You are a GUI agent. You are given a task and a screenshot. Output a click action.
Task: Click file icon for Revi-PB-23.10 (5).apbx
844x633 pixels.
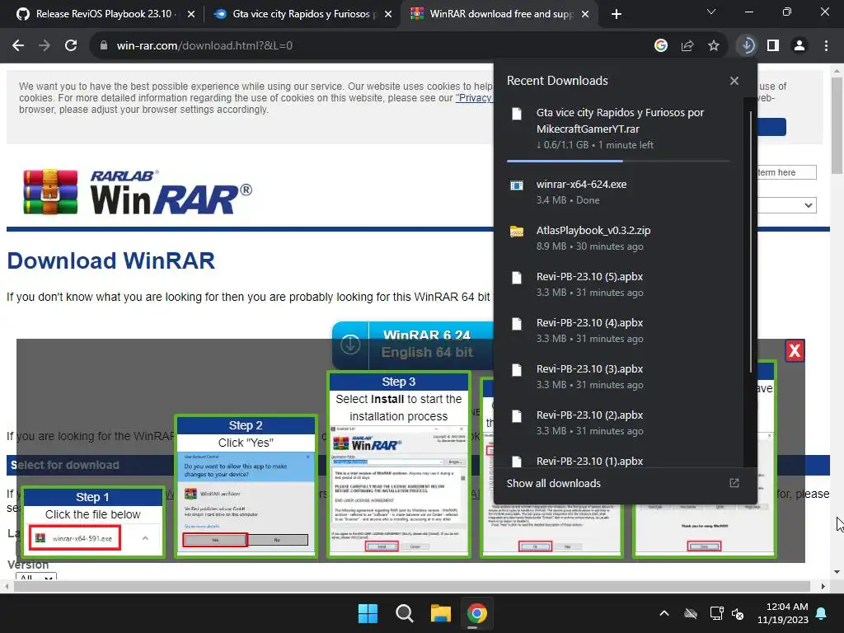[517, 278]
